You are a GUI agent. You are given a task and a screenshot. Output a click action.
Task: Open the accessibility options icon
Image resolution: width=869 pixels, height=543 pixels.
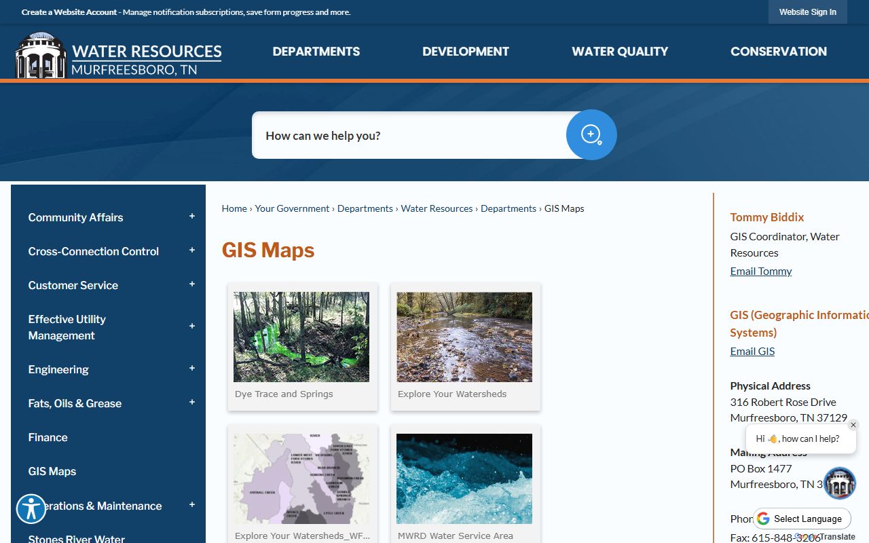31,508
